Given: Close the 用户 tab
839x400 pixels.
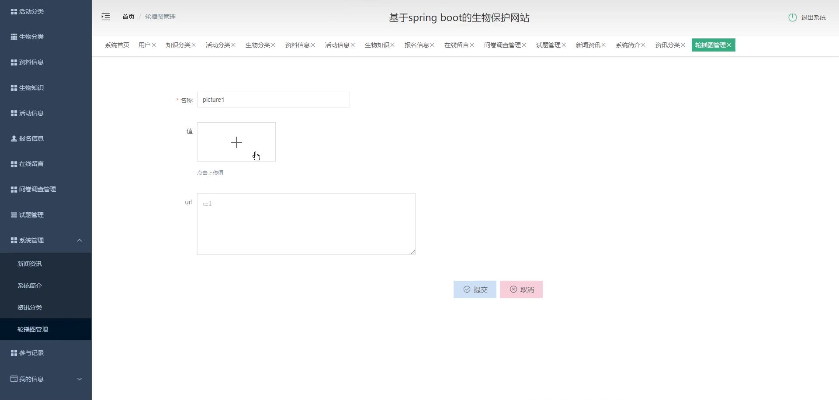Looking at the screenshot, I should point(154,45).
